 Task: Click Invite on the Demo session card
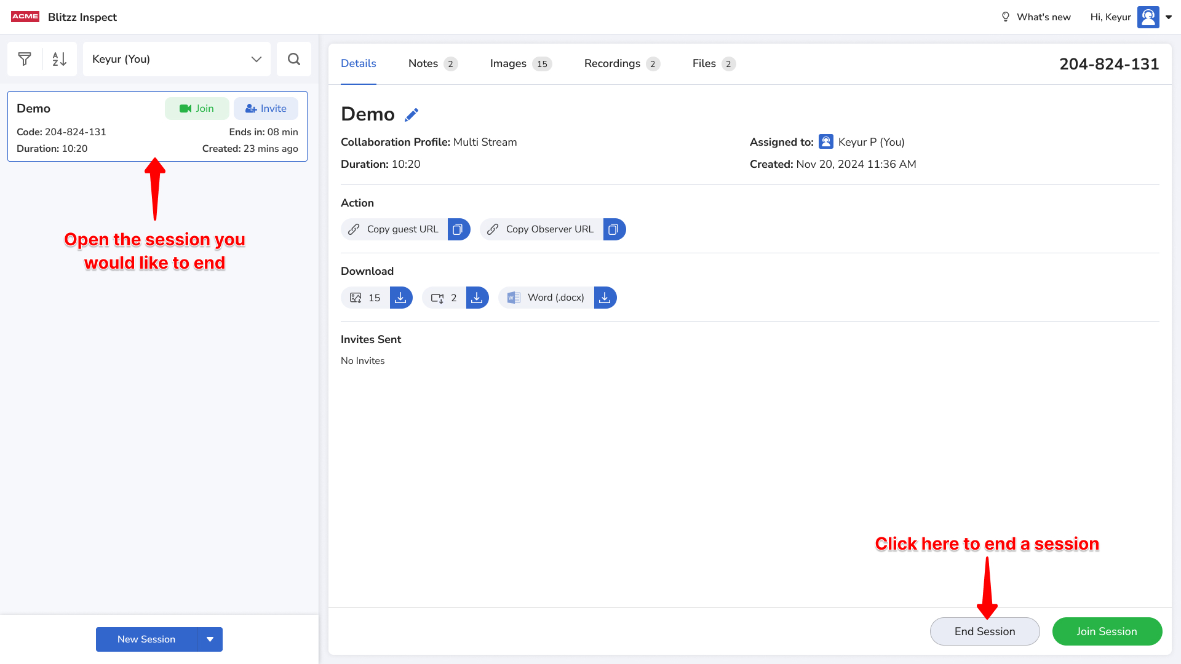(x=266, y=109)
